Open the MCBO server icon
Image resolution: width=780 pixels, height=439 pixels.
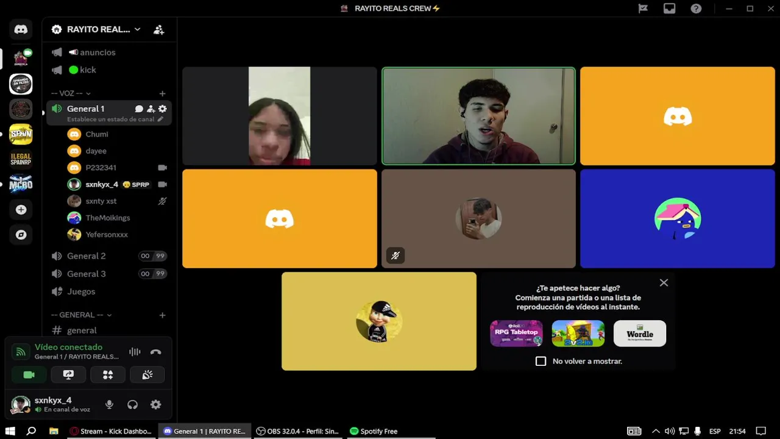click(21, 184)
